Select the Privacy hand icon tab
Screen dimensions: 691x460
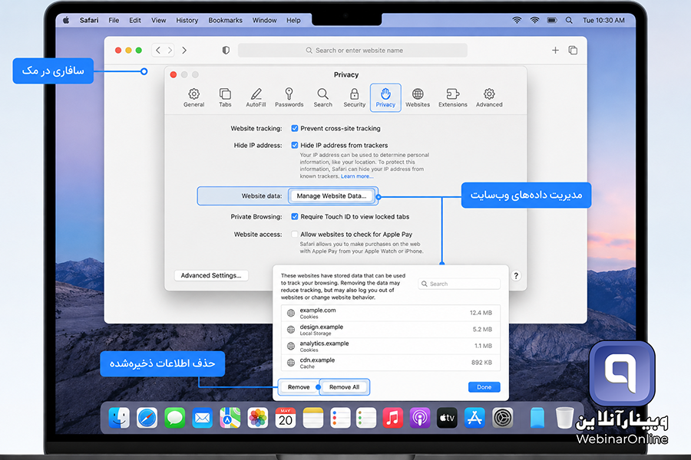(x=385, y=97)
